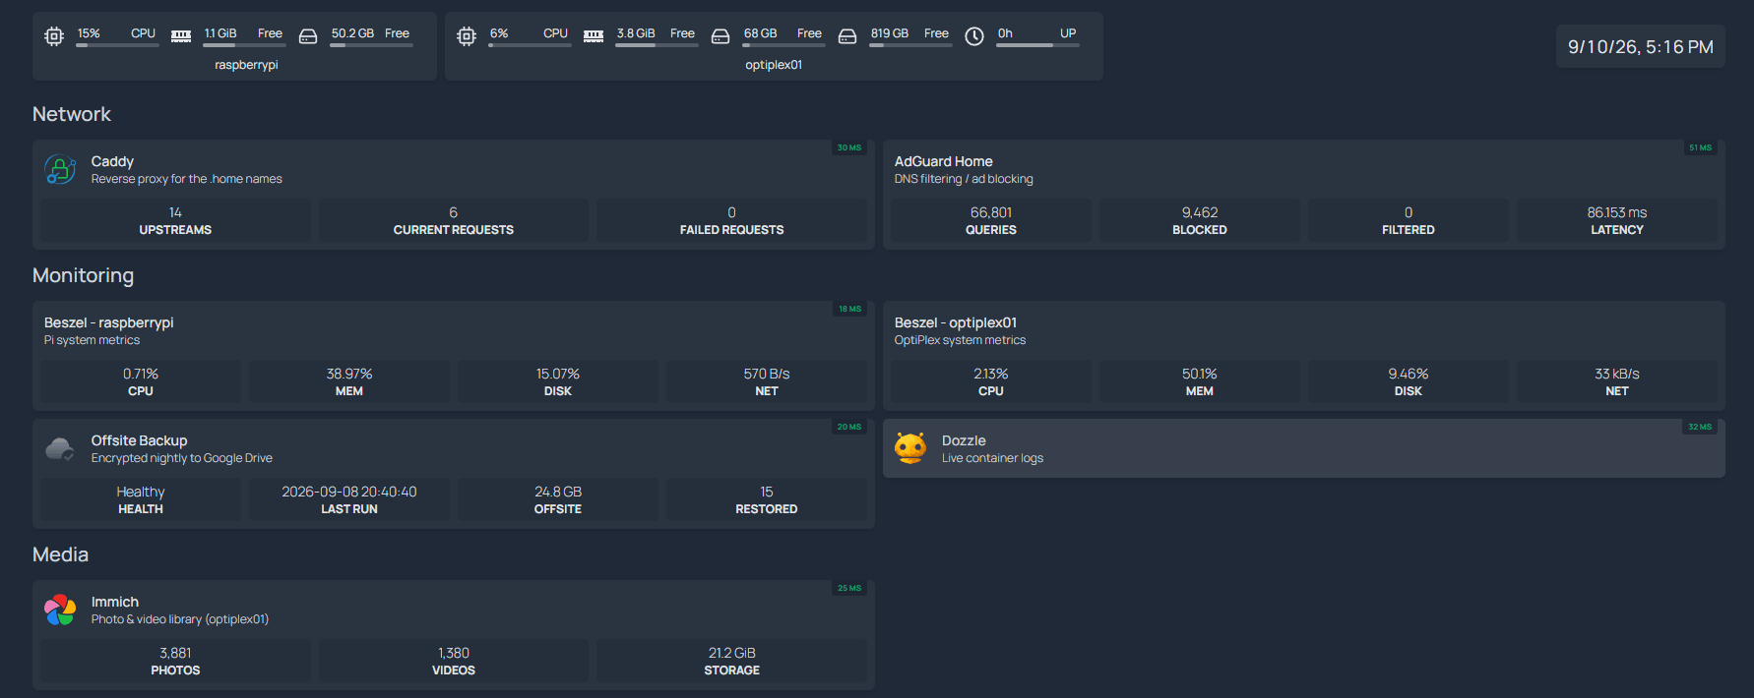
Task: Click the Dozzle 32 MS ping badge
Action: coord(1700,427)
